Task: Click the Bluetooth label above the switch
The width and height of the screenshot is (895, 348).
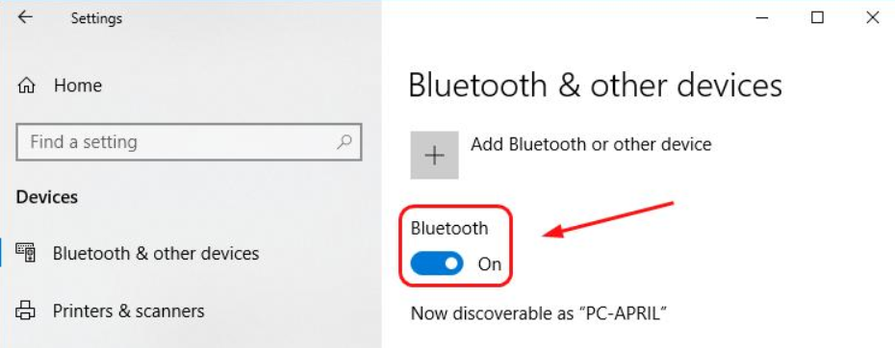Action: click(x=449, y=228)
